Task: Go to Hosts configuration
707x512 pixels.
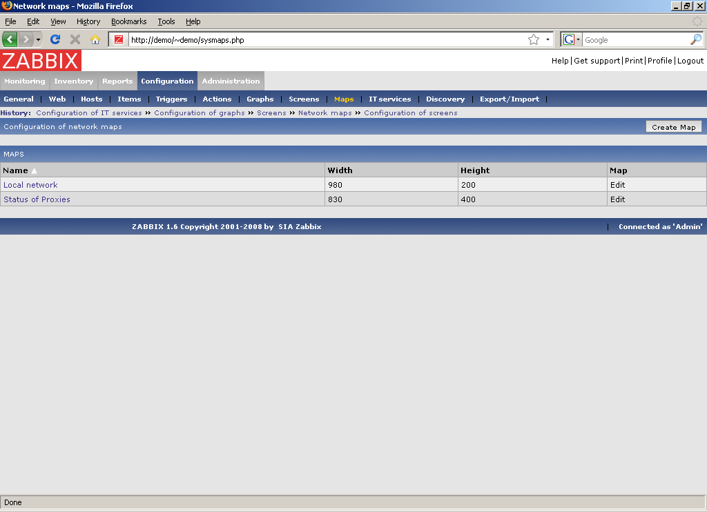Action: click(92, 99)
